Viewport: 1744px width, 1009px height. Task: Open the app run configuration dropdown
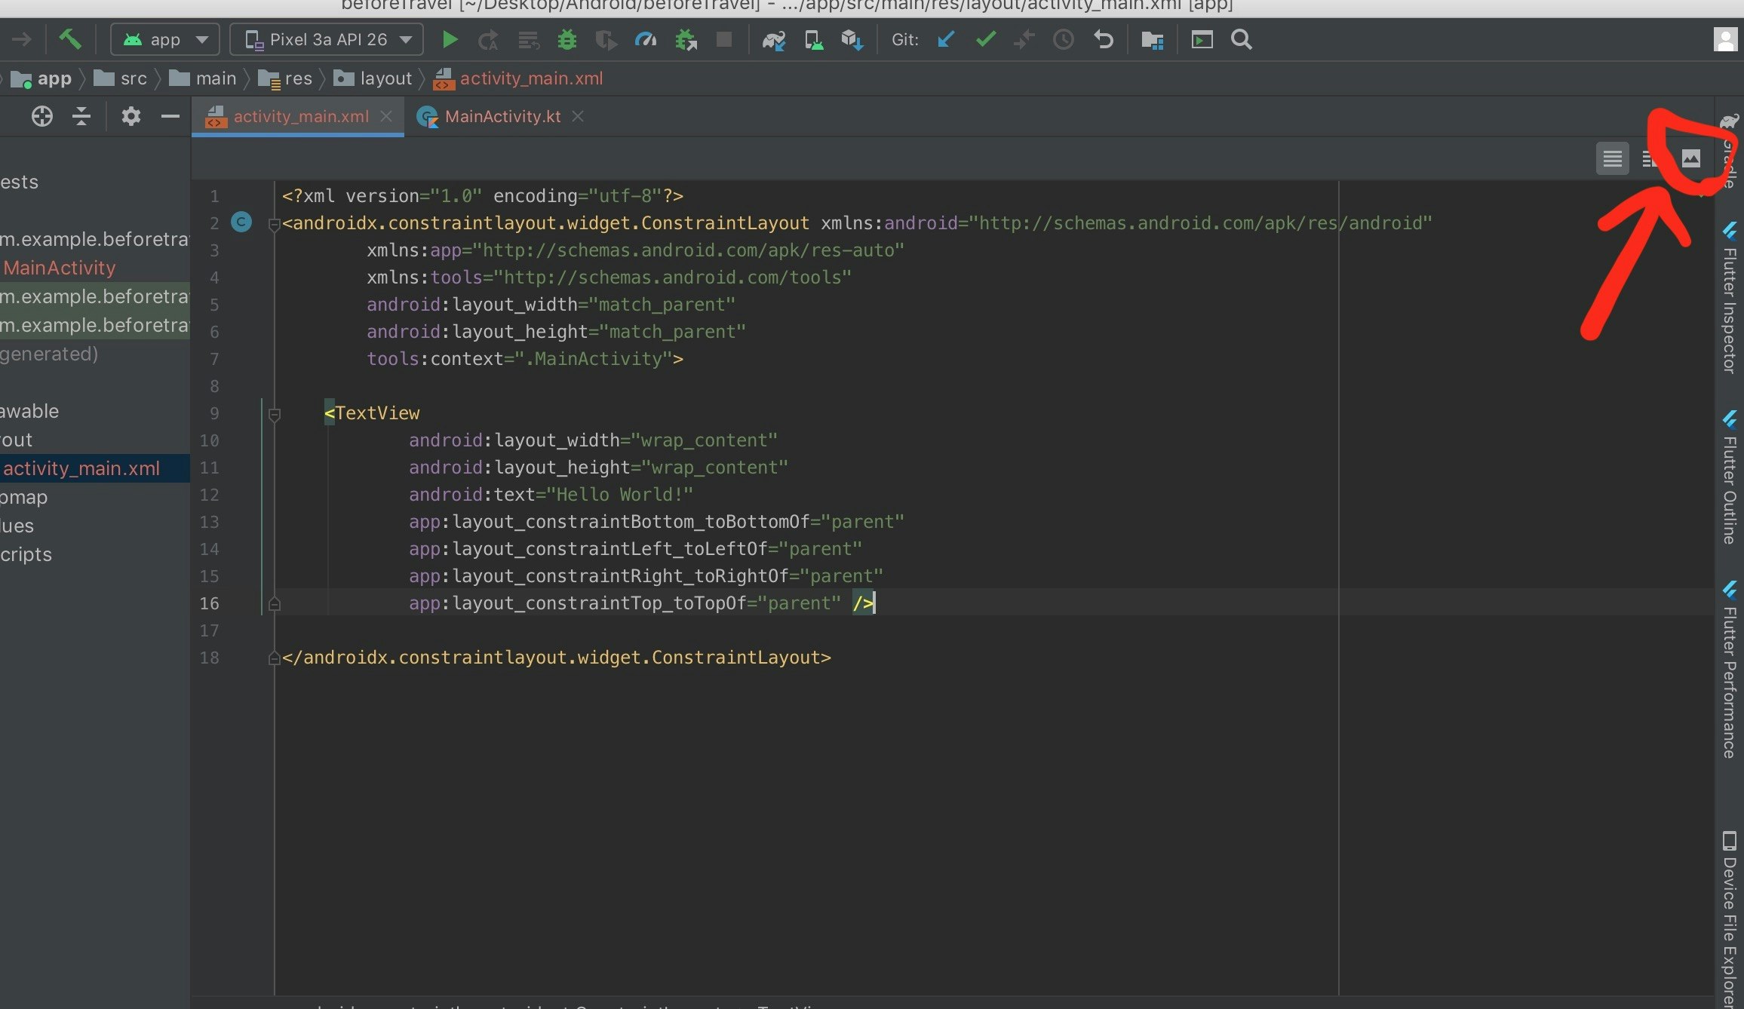[165, 39]
